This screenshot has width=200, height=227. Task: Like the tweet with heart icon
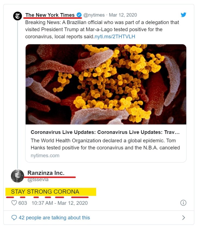click(x=14, y=203)
